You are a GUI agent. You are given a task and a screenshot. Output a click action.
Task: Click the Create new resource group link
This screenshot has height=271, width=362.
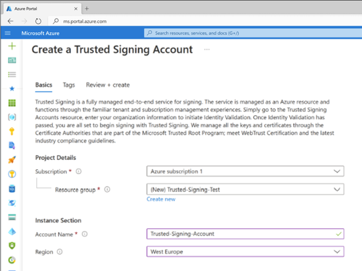click(161, 199)
